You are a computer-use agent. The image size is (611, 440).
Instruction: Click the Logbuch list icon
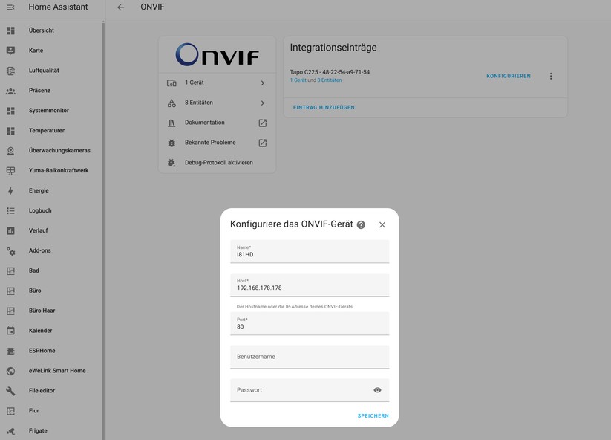click(10, 210)
